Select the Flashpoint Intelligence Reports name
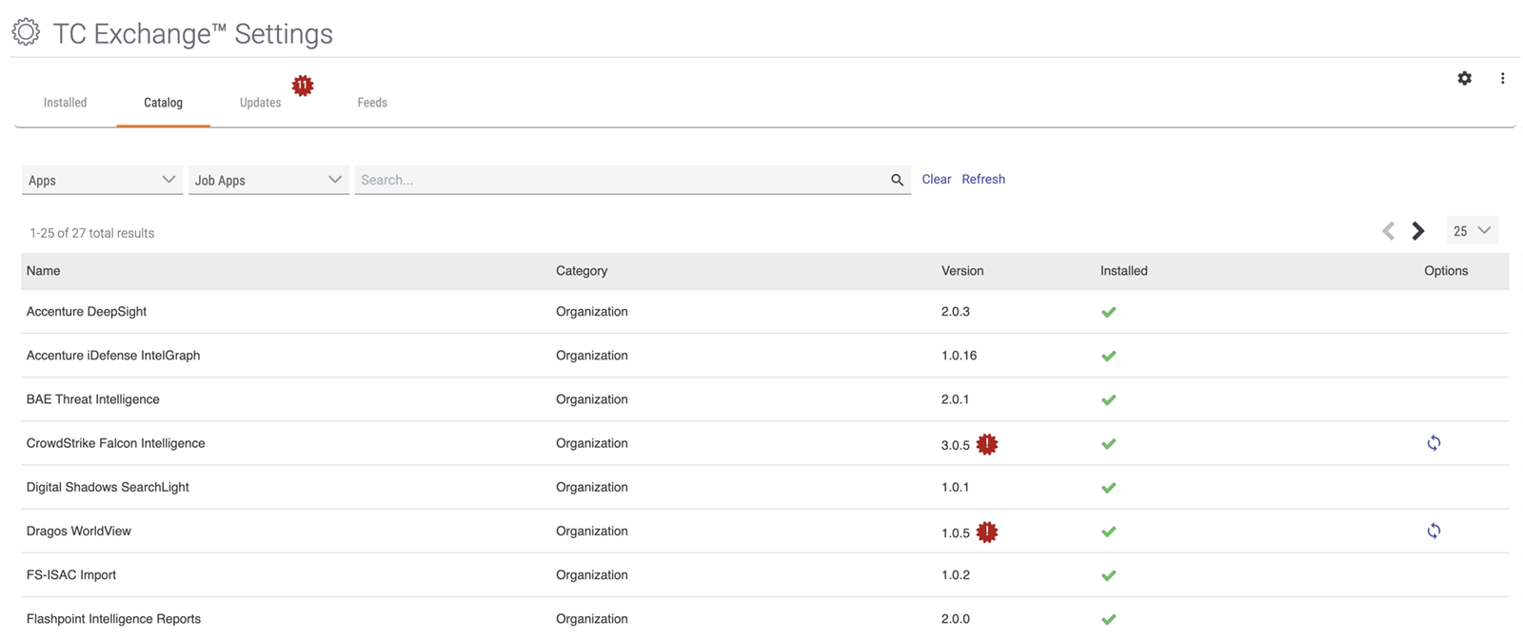The image size is (1523, 639). 113,618
